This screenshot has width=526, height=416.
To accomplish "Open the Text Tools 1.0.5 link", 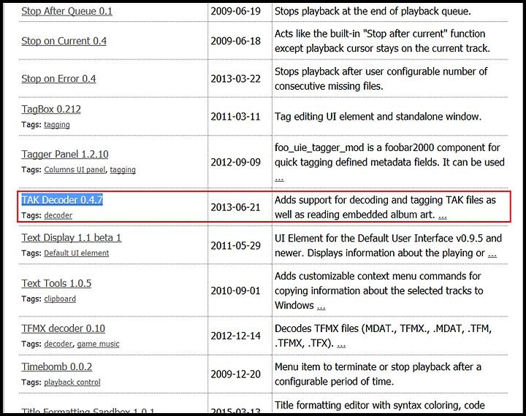I will point(56,283).
